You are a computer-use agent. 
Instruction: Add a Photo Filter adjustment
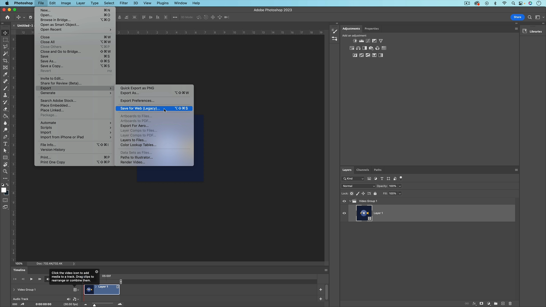371,48
